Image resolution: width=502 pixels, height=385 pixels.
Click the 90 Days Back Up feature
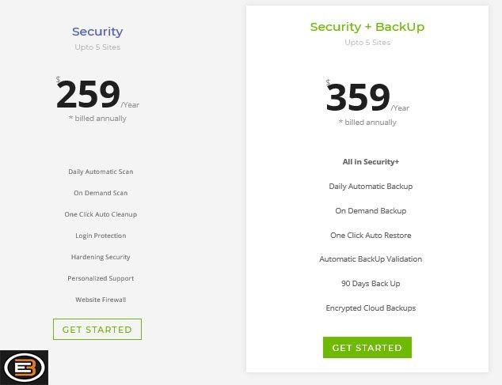pos(371,284)
